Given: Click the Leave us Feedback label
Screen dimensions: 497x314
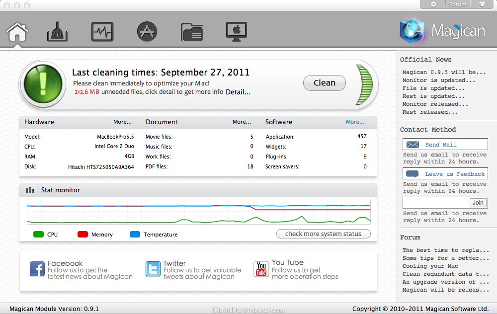Looking at the screenshot, I should click(455, 174).
